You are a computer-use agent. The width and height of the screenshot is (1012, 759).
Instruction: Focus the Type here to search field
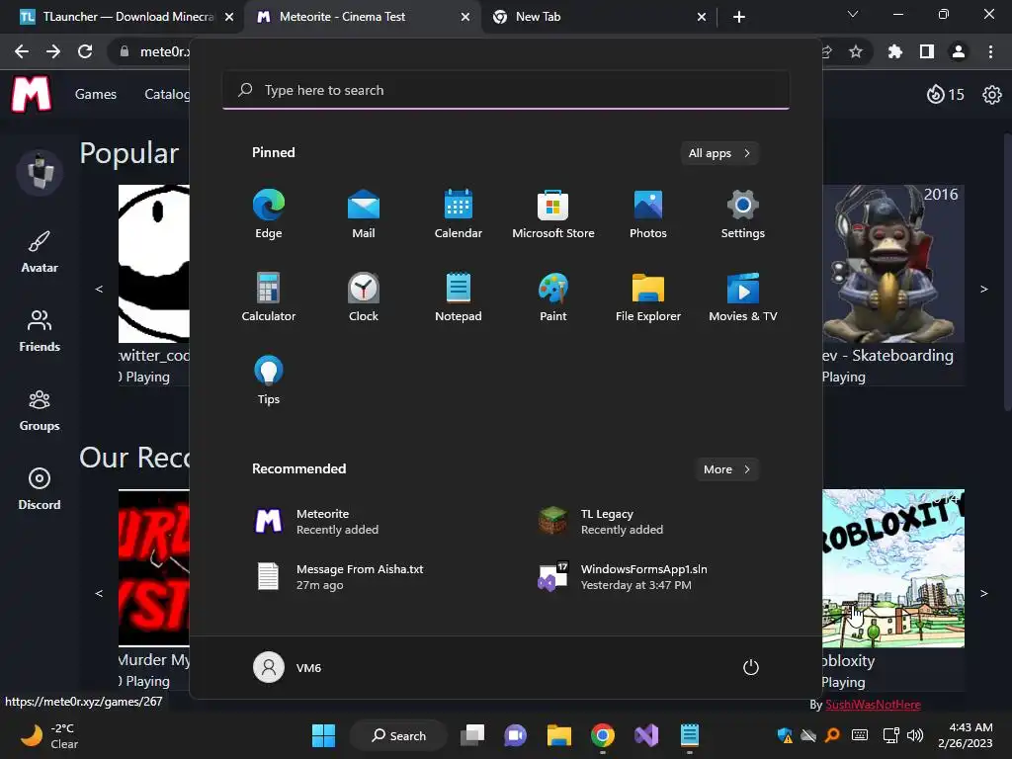(x=505, y=90)
